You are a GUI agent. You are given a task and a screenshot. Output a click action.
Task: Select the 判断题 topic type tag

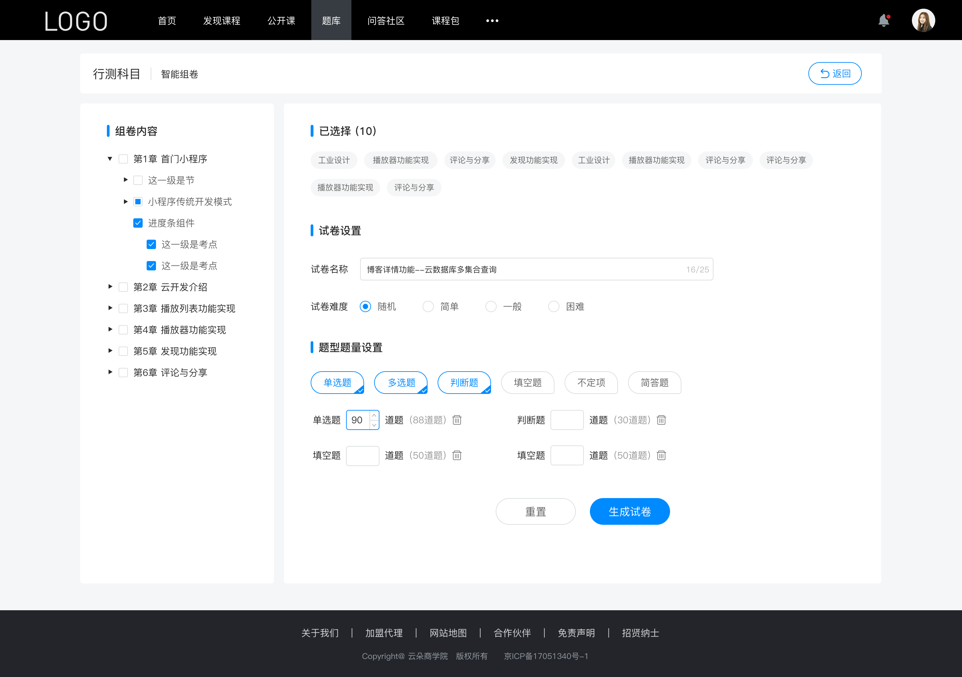[x=464, y=383]
